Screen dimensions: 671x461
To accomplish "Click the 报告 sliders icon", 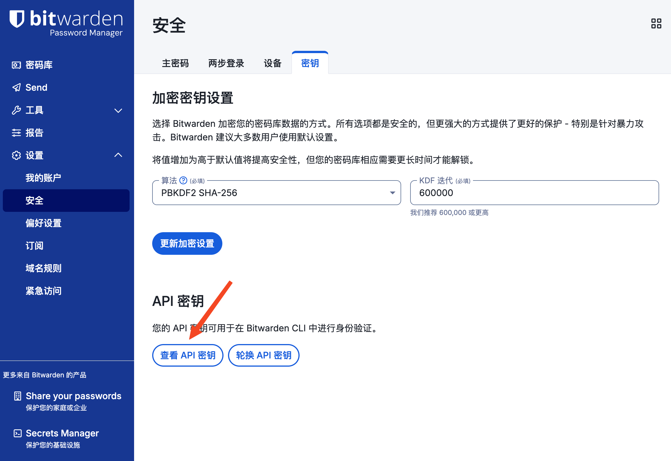I will (16, 133).
